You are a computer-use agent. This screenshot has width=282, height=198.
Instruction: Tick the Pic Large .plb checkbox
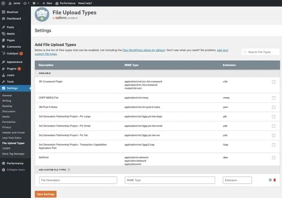coord(274,117)
